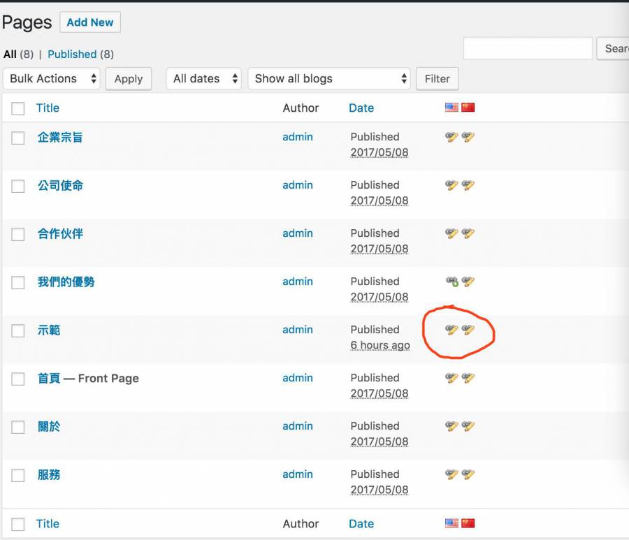The height and width of the screenshot is (540, 629).
Task: Select the checkbox beside 關於 page
Action: (x=18, y=428)
